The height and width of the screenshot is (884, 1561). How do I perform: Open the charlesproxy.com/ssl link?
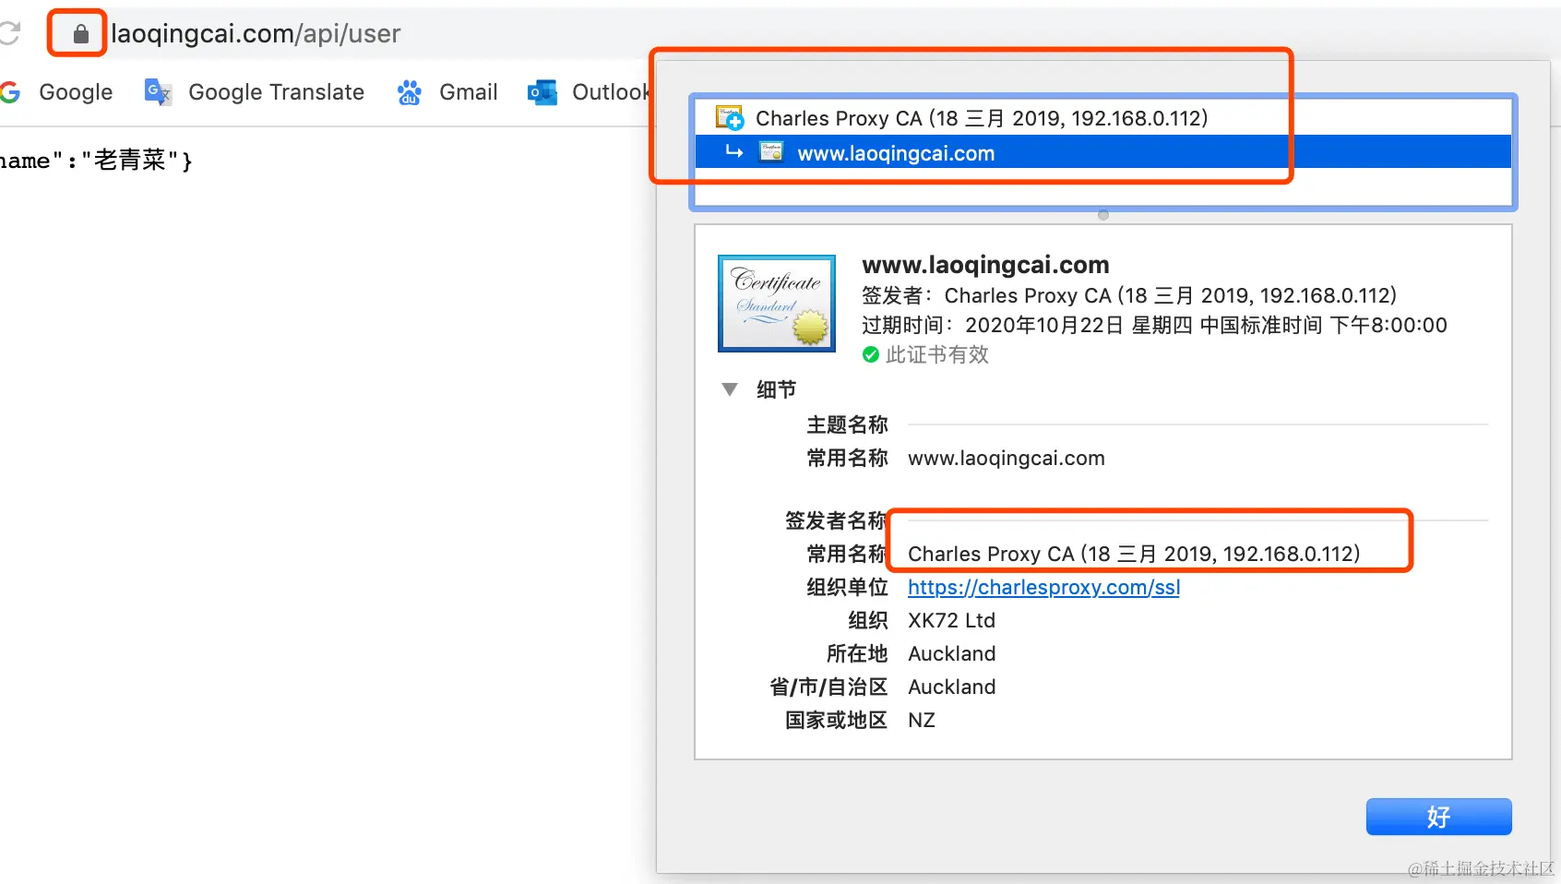(1043, 587)
